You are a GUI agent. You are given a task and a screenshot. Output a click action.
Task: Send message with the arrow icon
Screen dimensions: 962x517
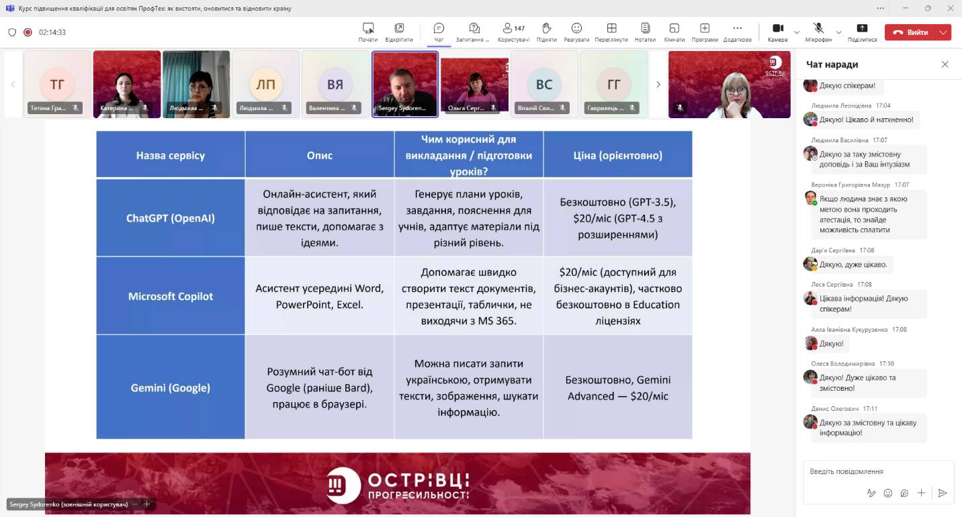pos(943,493)
